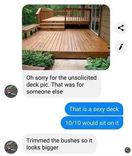Tap the concrete path below the deck
This screenshot has width=132, height=156.
(70, 65)
